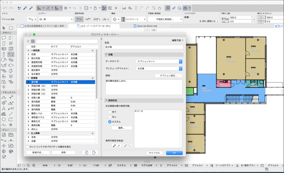
Task: Toggle the grid snap icon
Action: click(66, 8)
